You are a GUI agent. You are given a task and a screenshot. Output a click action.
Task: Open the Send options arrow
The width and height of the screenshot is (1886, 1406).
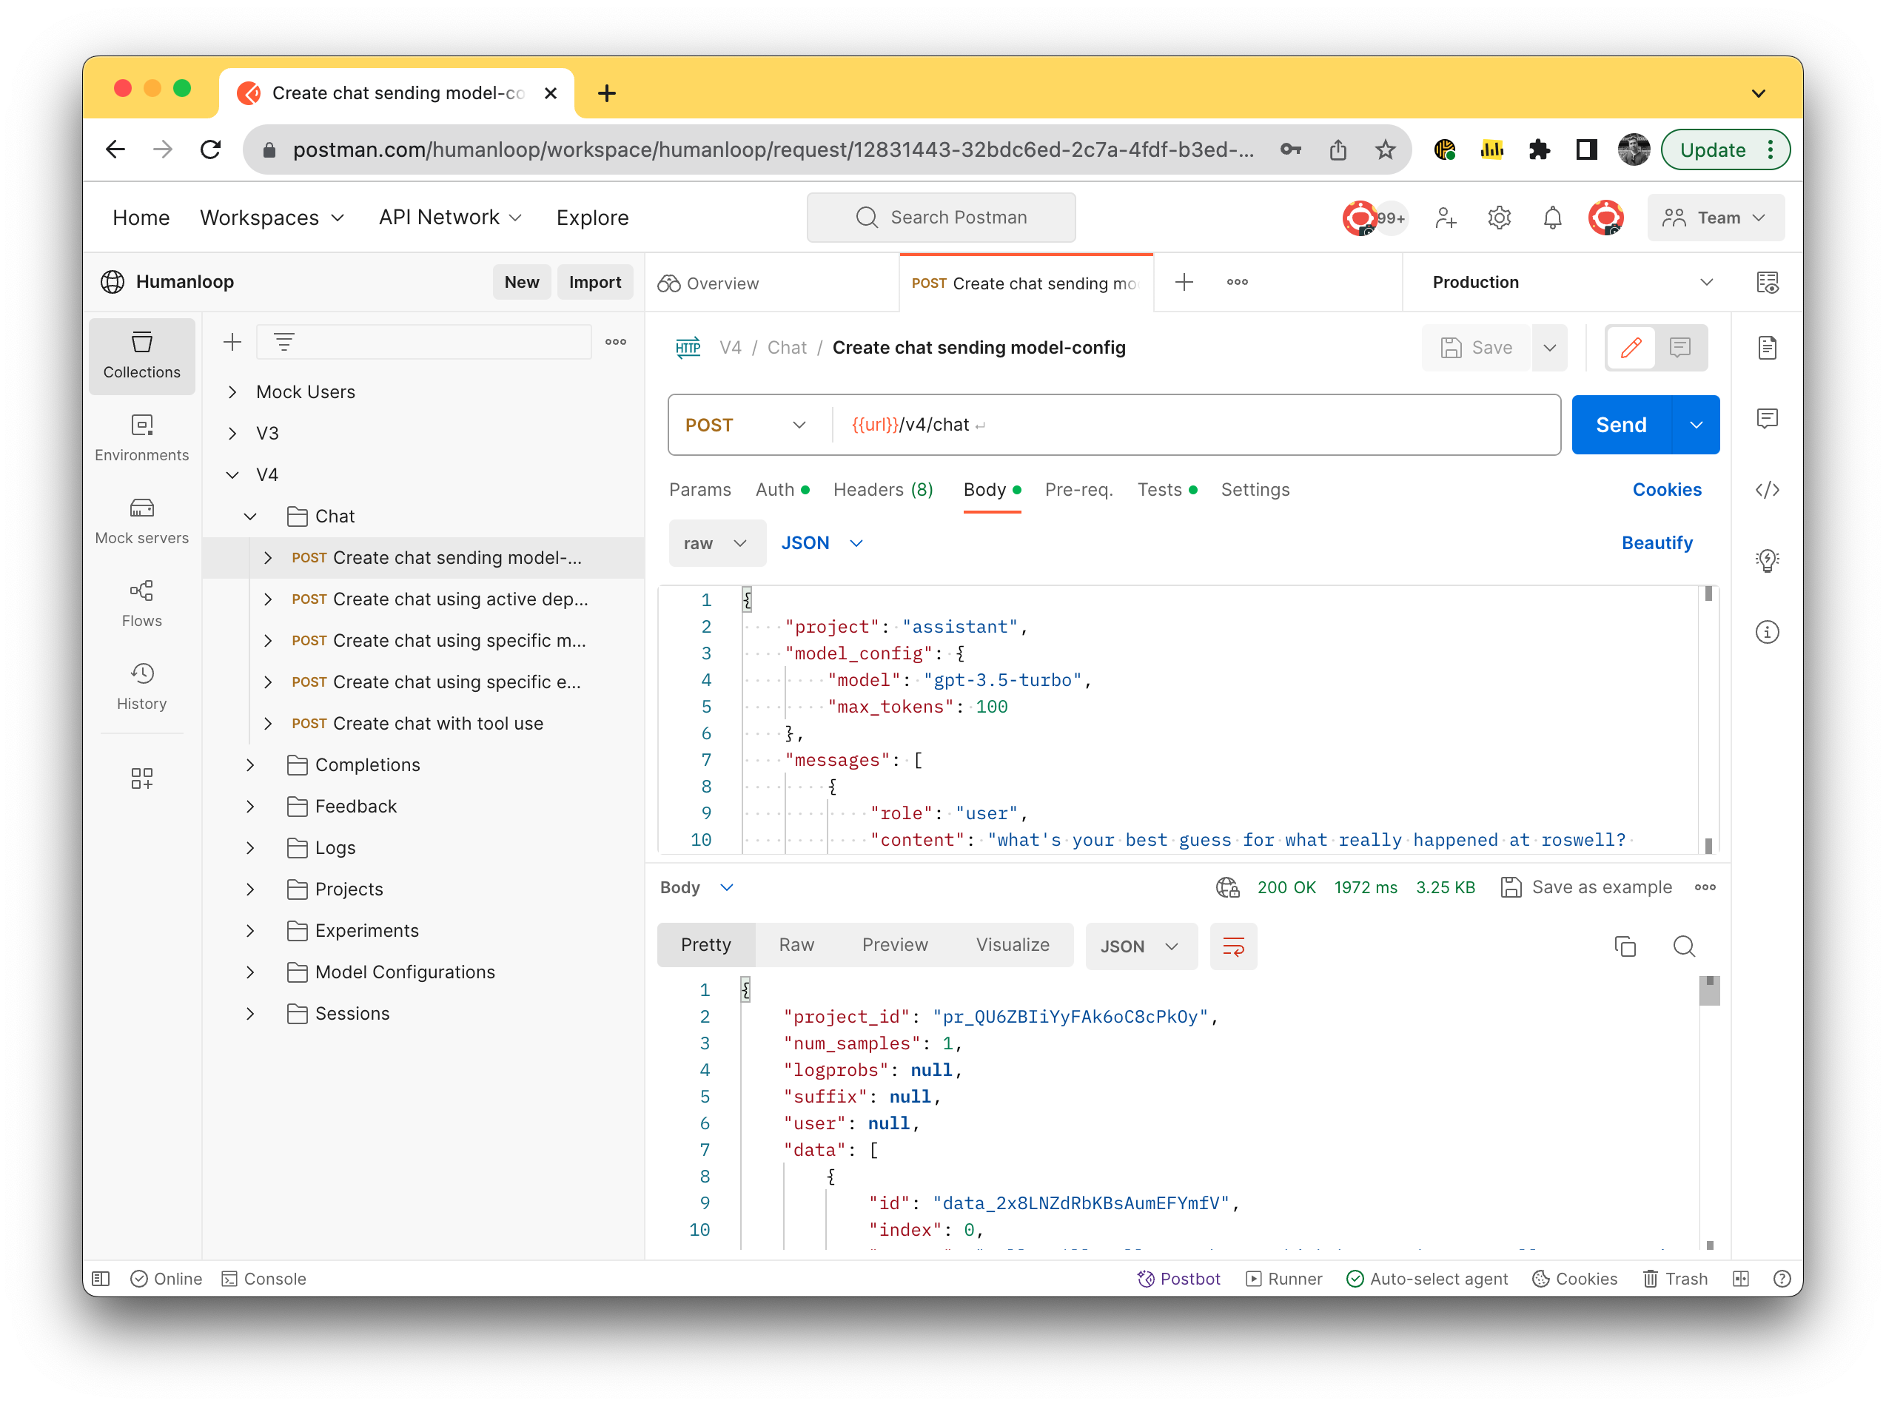tap(1695, 425)
